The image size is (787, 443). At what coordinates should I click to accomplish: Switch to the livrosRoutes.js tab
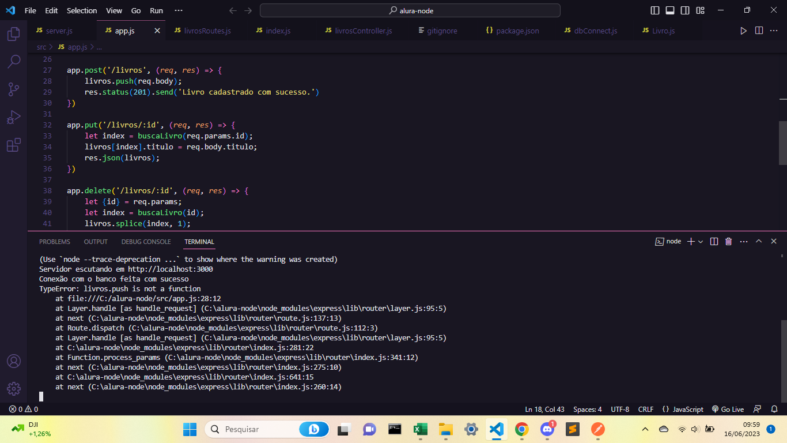coord(207,31)
